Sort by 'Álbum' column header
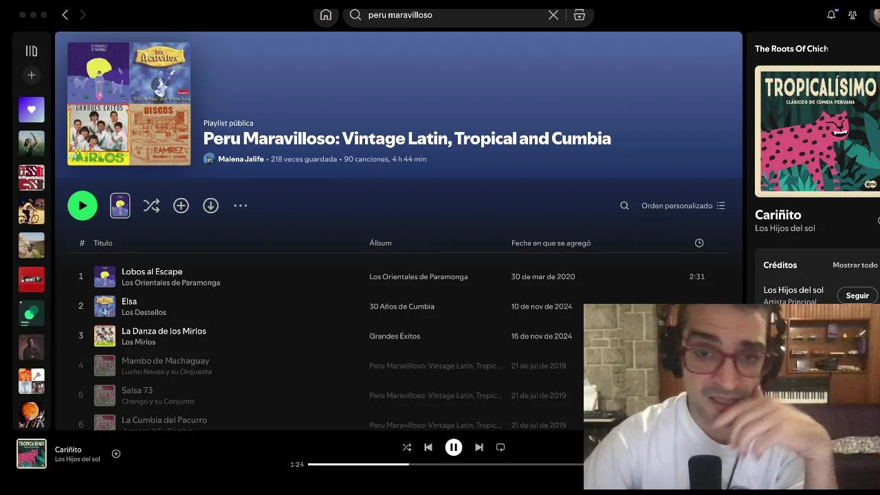This screenshot has height=495, width=880. point(380,243)
